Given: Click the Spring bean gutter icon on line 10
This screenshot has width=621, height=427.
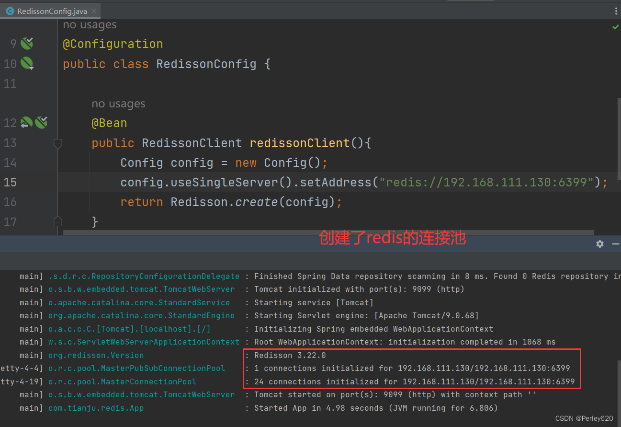Looking at the screenshot, I should (x=27, y=63).
